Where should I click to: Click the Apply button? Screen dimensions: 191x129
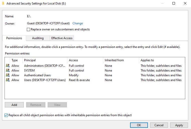pos(179,125)
